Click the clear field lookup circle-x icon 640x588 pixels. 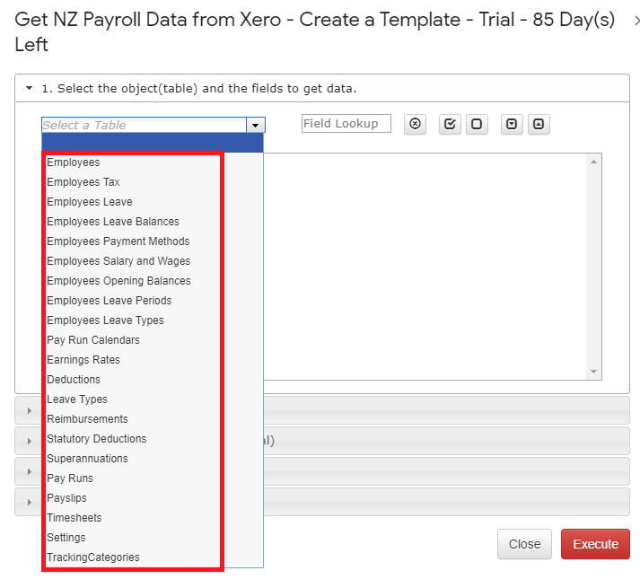(415, 124)
